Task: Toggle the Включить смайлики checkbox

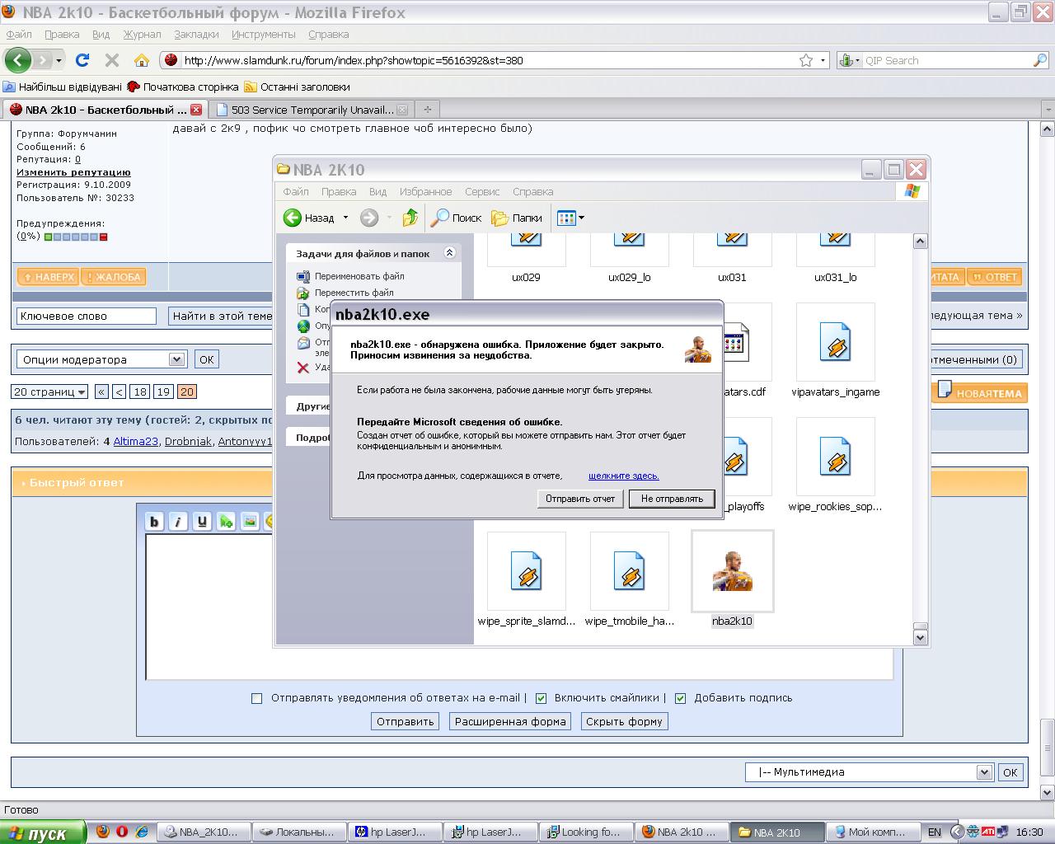Action: (x=541, y=698)
